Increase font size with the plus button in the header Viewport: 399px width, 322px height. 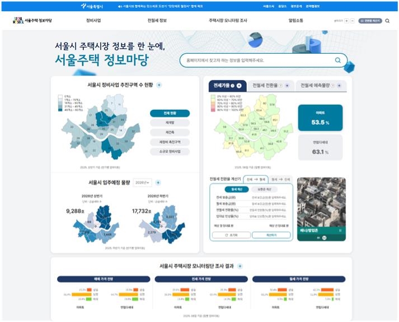[346, 21]
